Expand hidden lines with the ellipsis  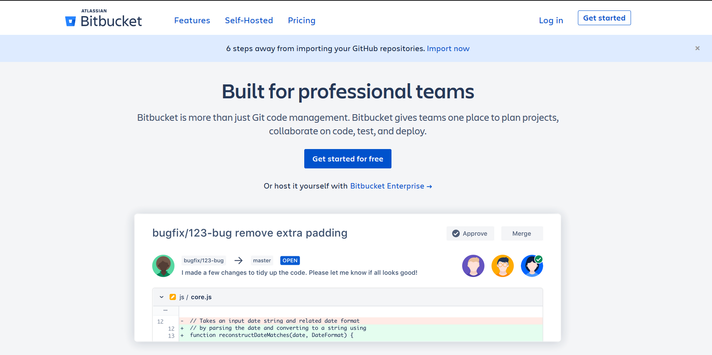(166, 310)
